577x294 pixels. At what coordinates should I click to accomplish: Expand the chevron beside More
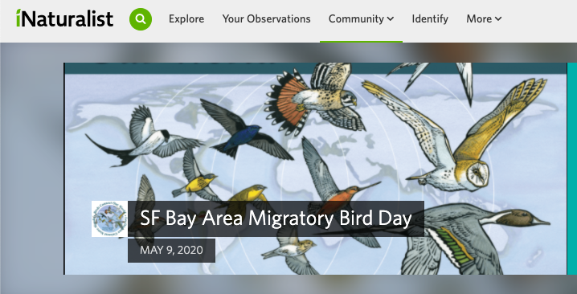[x=498, y=18]
